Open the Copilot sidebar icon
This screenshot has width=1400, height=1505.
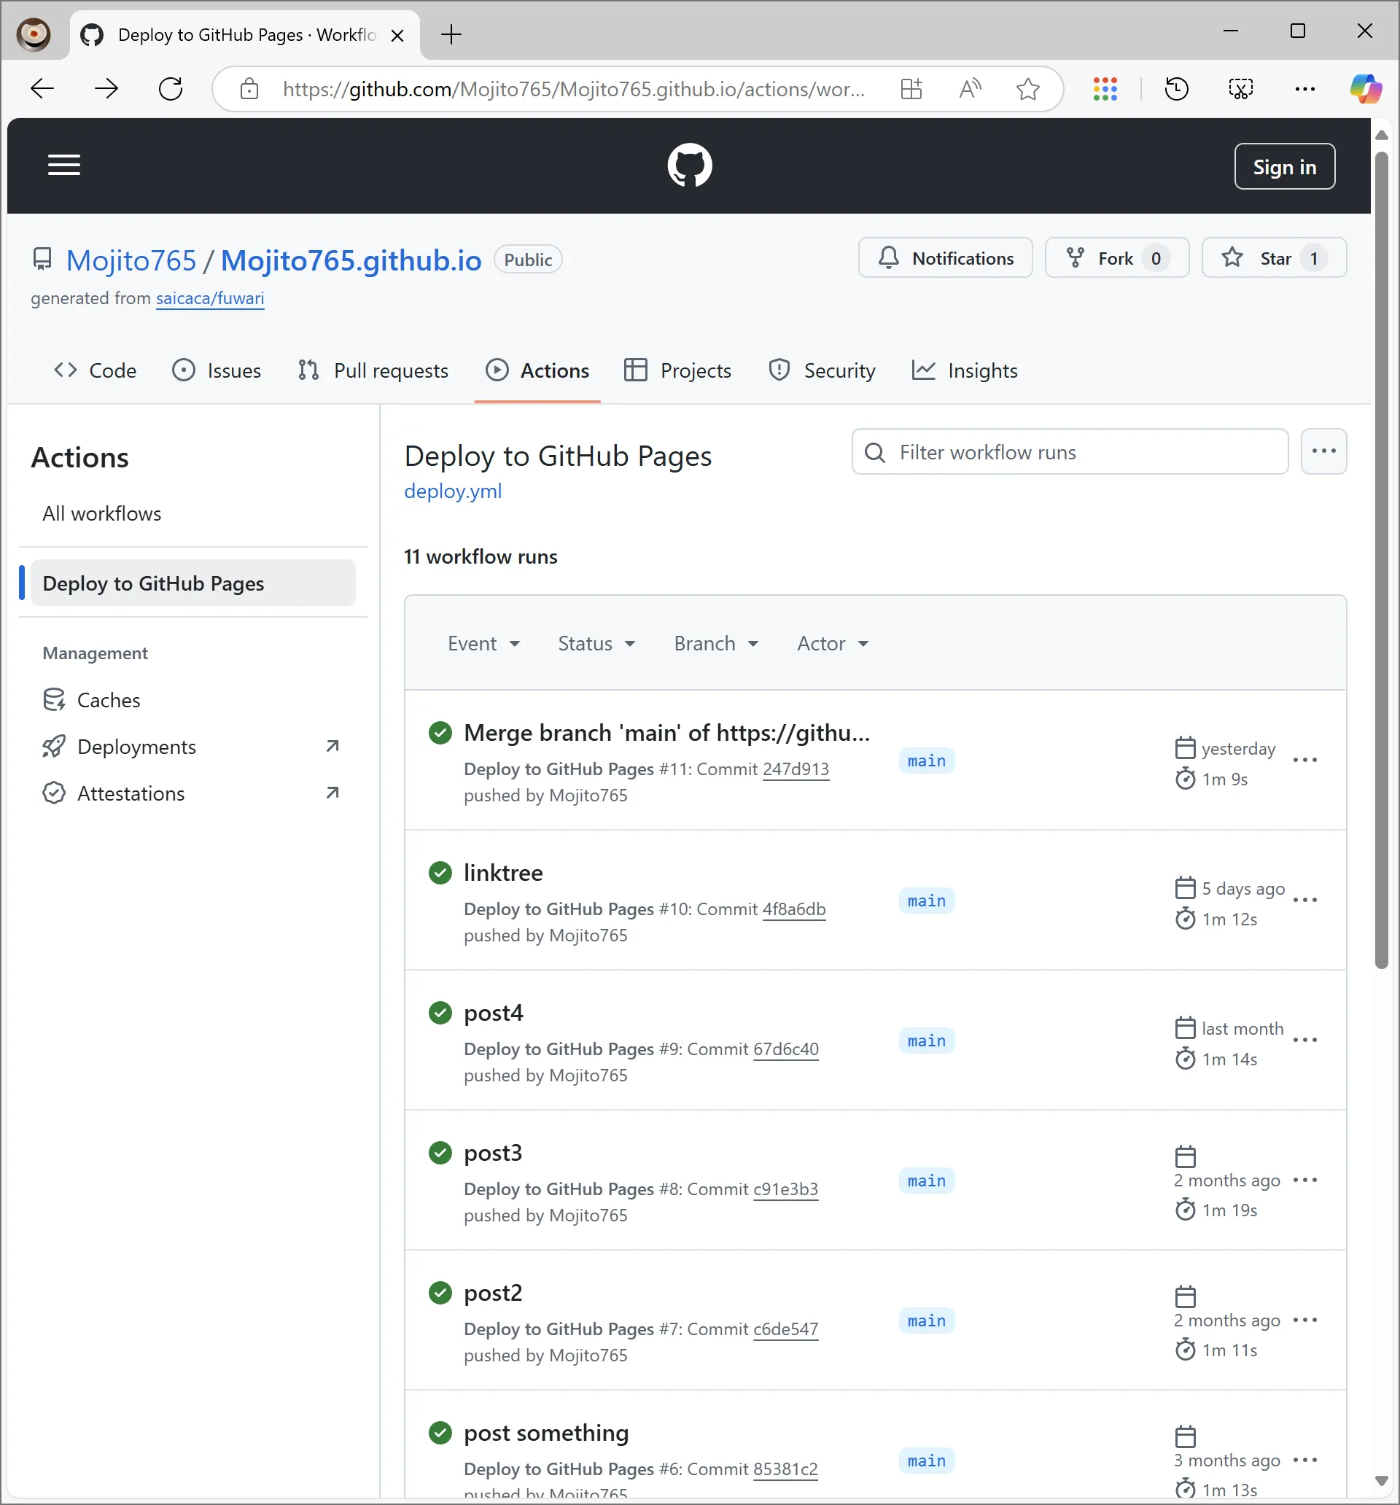click(x=1366, y=90)
